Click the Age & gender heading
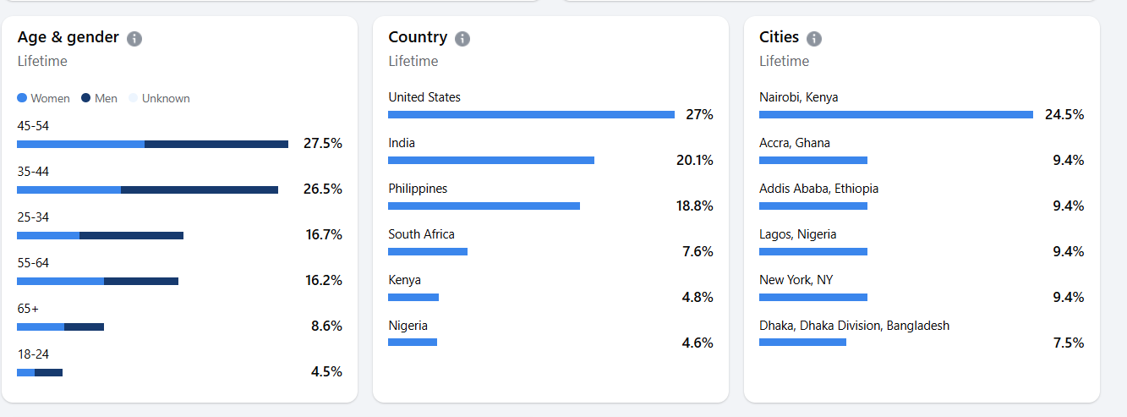Viewport: 1127px width, 417px height. (68, 37)
